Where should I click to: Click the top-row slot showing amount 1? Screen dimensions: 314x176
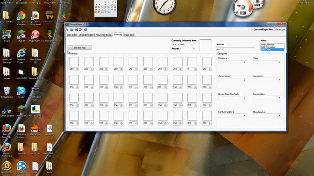[x=192, y=62]
